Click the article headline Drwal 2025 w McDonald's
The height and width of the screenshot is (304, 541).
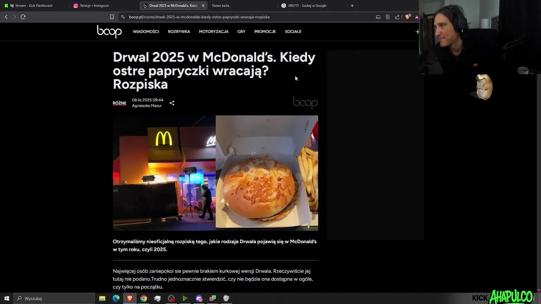[214, 71]
